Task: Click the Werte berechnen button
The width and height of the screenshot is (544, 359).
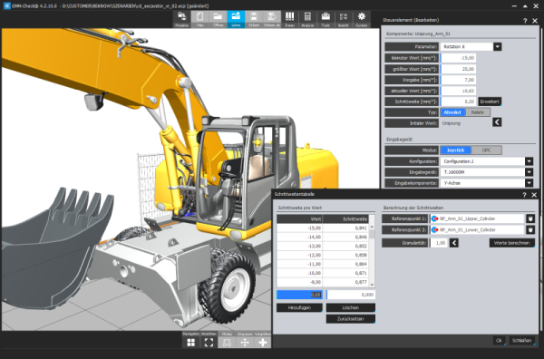Action: [x=512, y=243]
